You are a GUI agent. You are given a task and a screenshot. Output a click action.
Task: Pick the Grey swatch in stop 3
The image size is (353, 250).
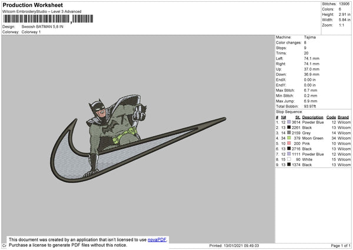coord(289,132)
